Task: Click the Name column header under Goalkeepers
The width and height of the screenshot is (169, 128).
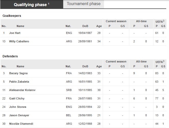Action: point(20,26)
